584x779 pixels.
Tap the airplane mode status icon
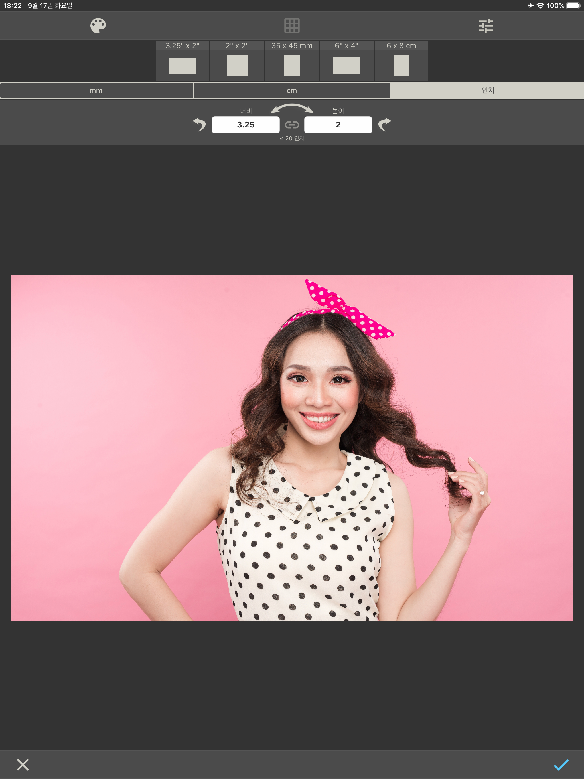pos(530,5)
